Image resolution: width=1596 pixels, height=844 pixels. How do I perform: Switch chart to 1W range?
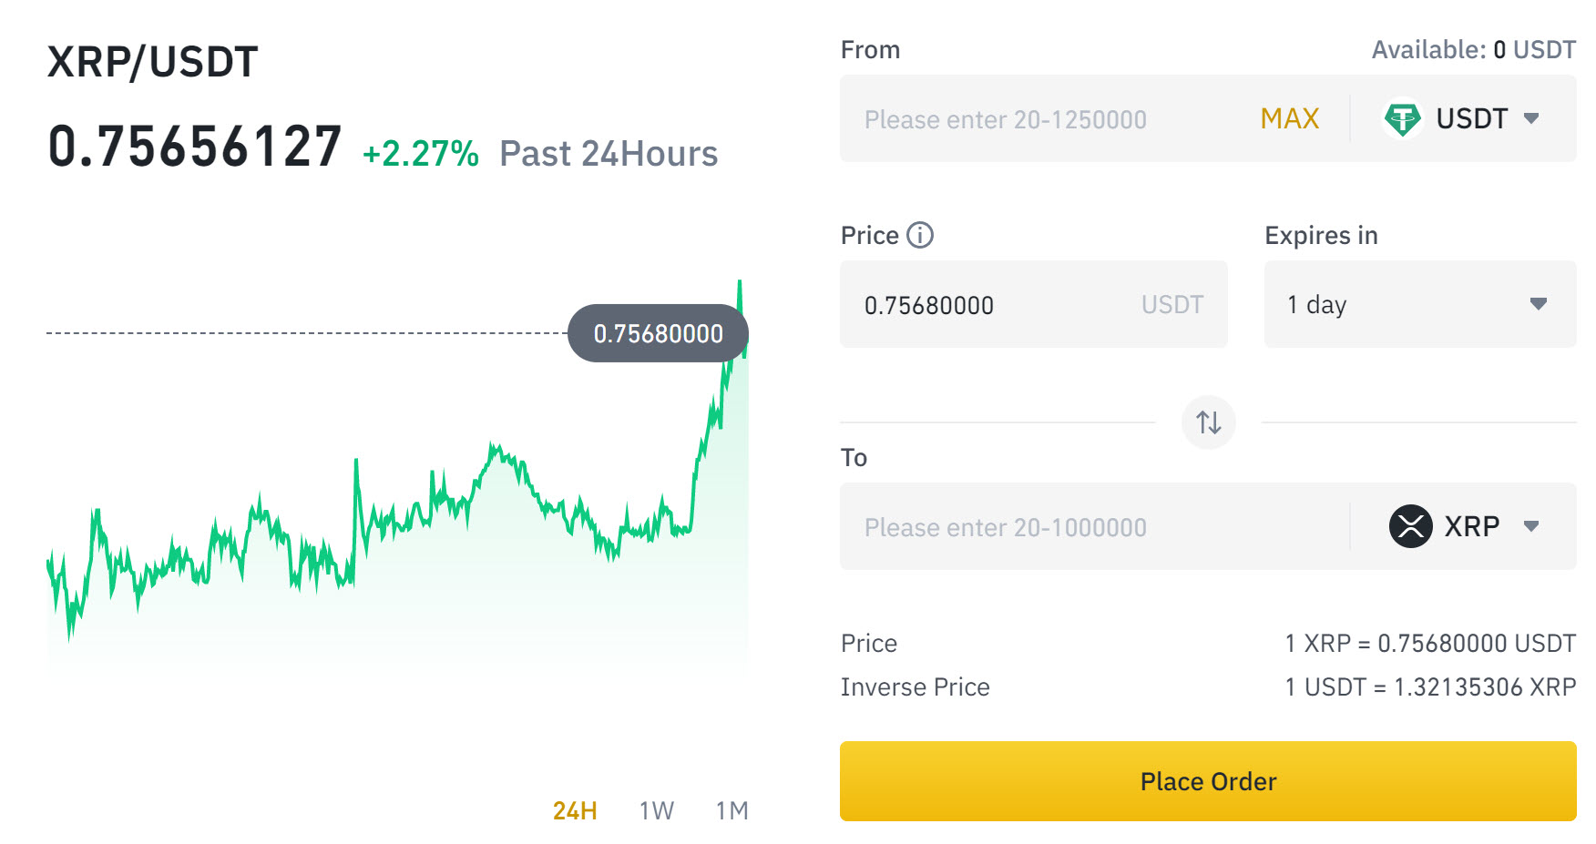pyautogui.click(x=657, y=810)
